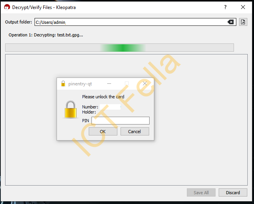The width and height of the screenshot is (254, 204).
Task: Click the redacted card Number value
Action: (x=110, y=107)
